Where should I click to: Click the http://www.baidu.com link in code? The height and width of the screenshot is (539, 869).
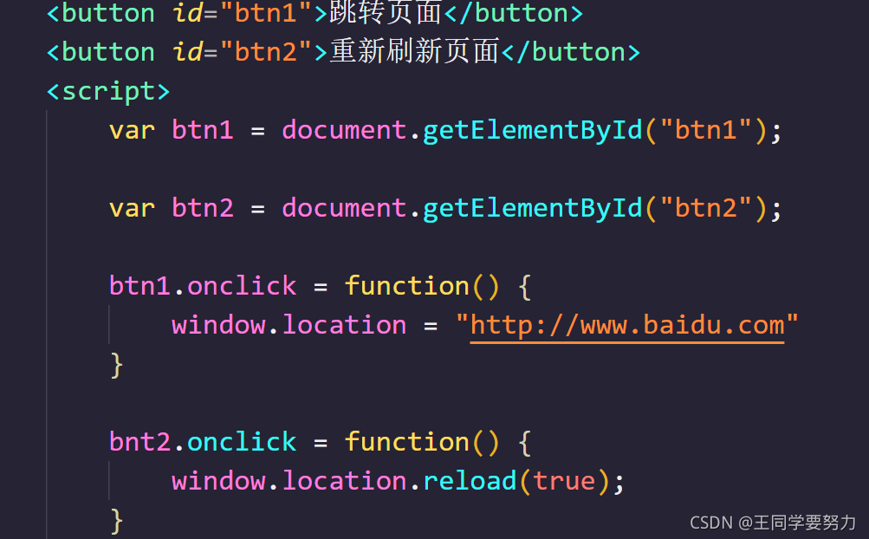click(x=626, y=326)
